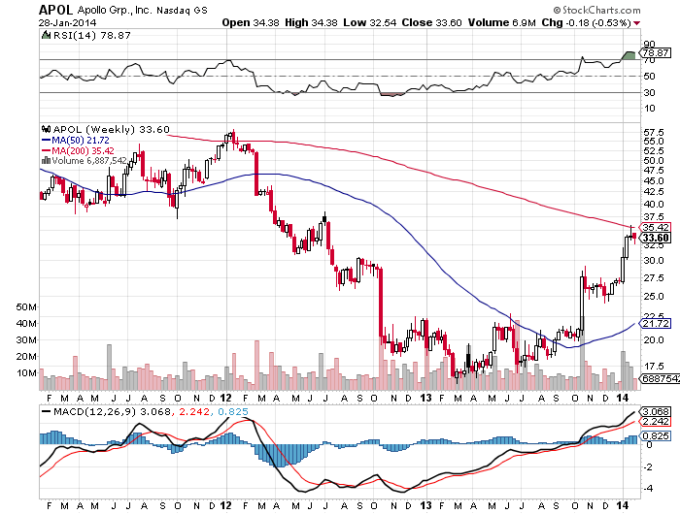Click the 12 year marker on price axis
The image size is (680, 514).
click(x=225, y=398)
